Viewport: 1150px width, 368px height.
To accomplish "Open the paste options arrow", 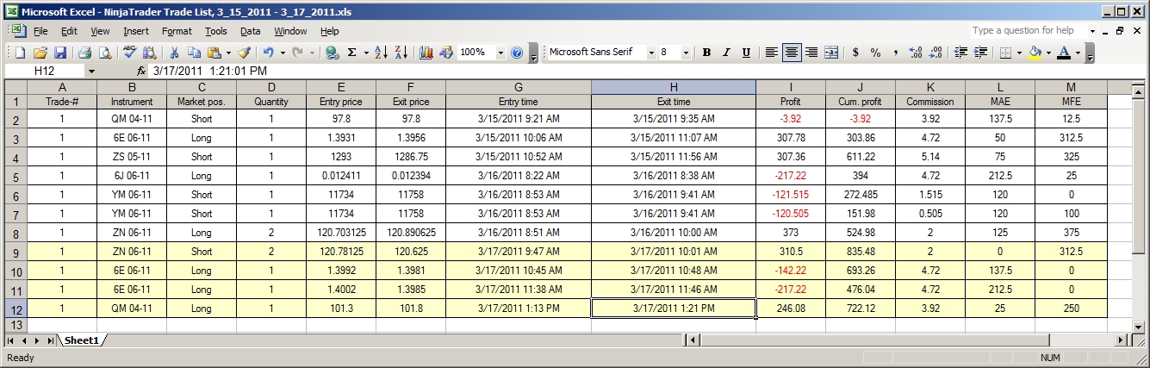I will point(228,53).
